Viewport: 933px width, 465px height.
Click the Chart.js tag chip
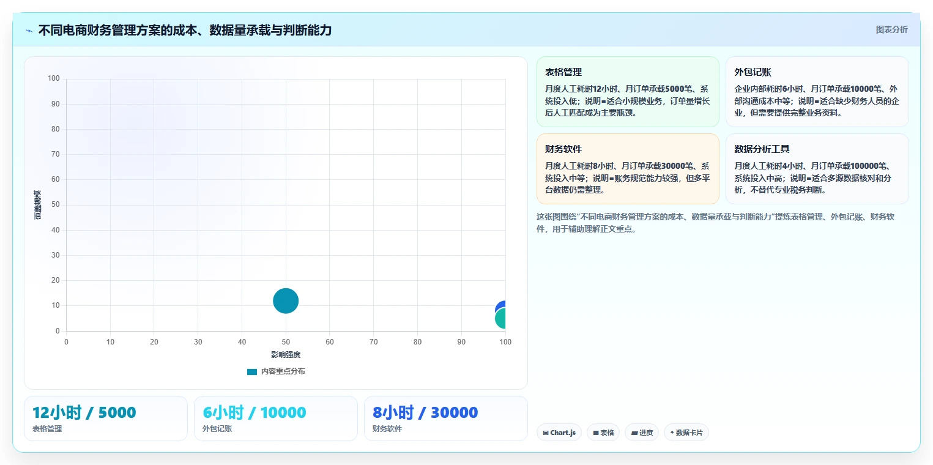tap(559, 433)
